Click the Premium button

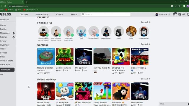[7, 70]
